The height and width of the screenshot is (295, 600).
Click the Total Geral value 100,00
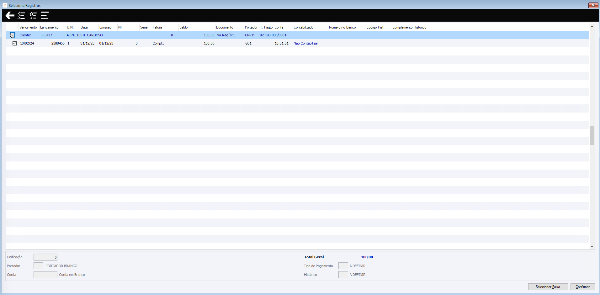(367, 257)
